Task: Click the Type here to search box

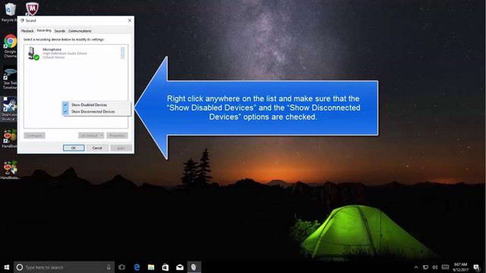Action: (x=61, y=267)
